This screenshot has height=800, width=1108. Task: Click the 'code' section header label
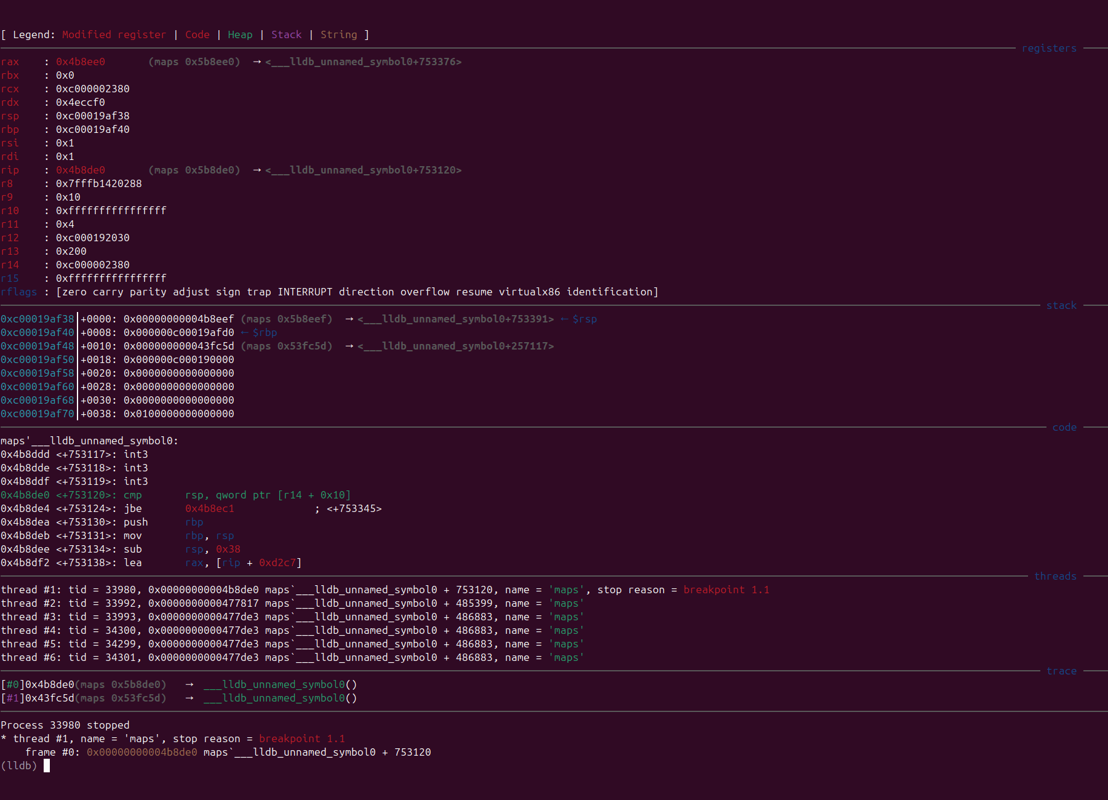pyautogui.click(x=1064, y=427)
